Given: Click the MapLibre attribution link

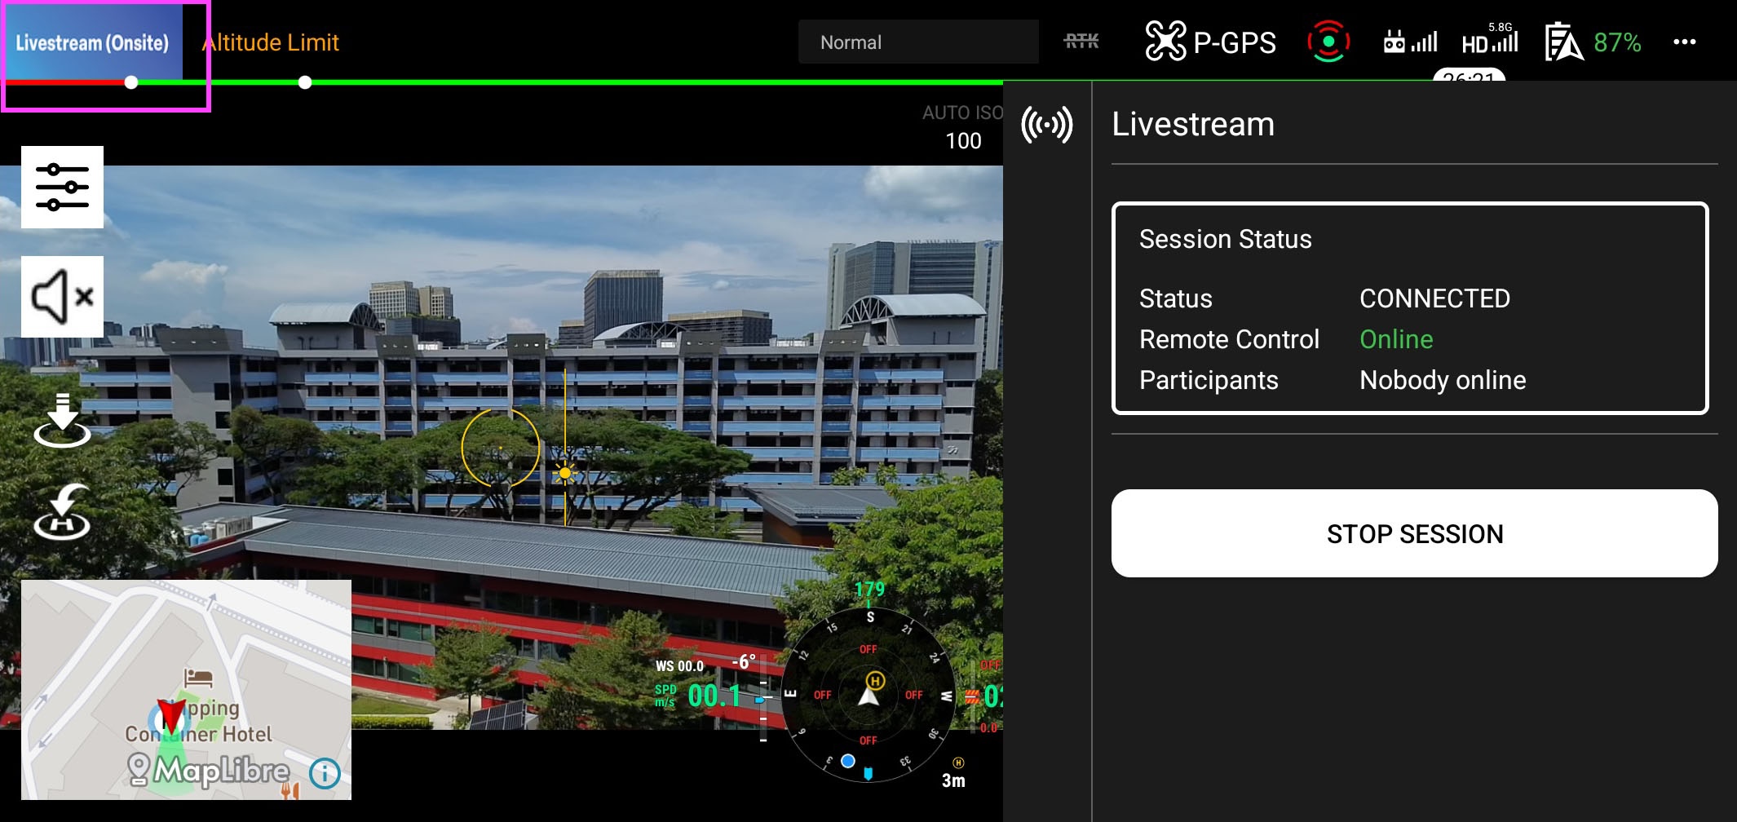Looking at the screenshot, I should [x=209, y=770].
